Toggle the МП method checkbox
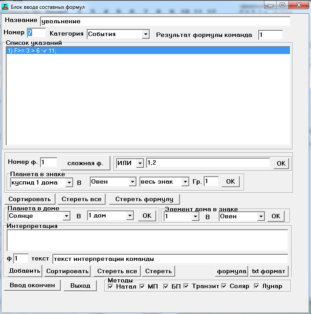 tap(142, 286)
